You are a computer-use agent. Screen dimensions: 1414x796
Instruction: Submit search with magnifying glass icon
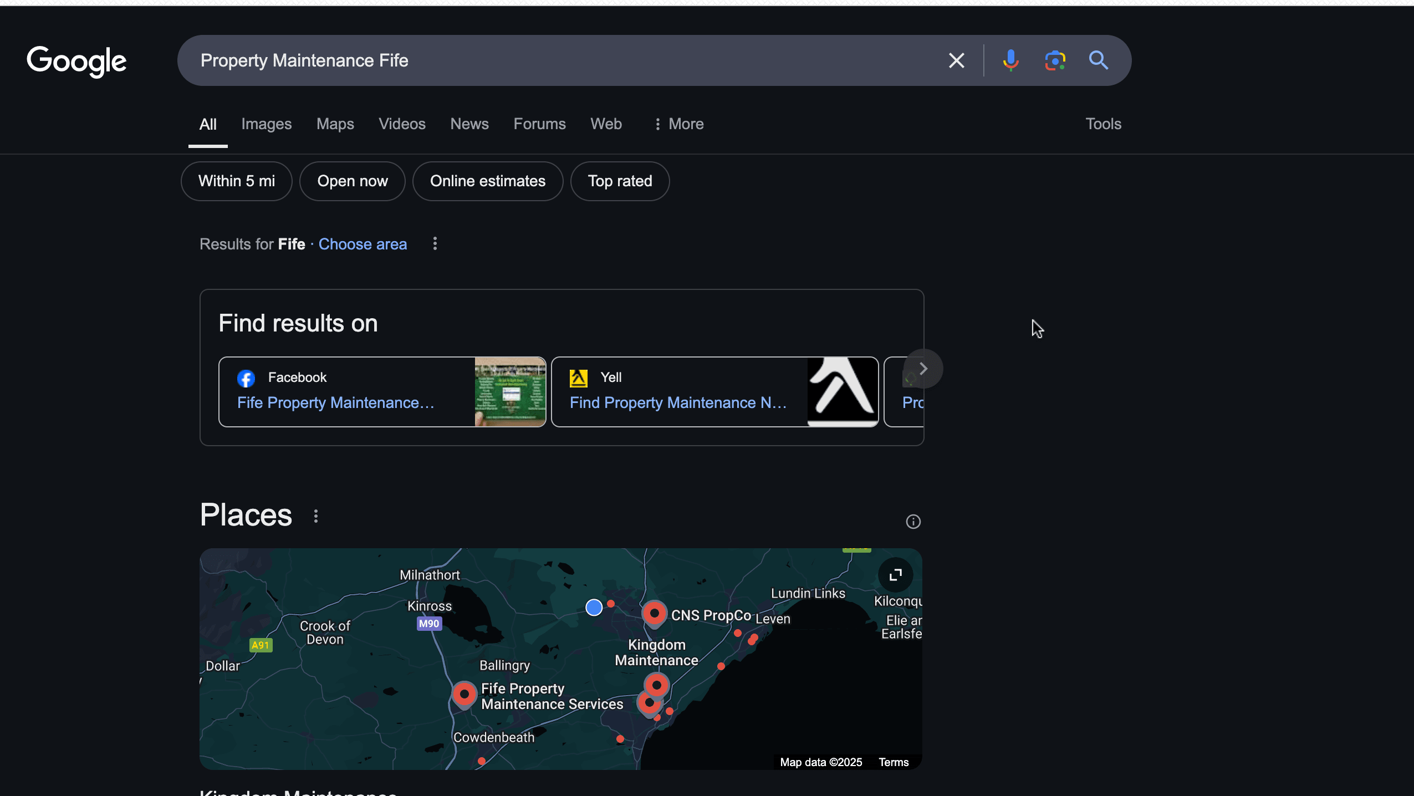pyautogui.click(x=1099, y=60)
